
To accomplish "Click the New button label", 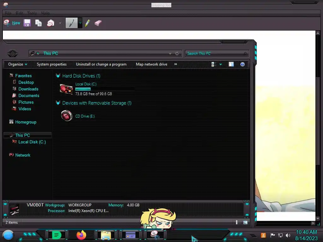I will 16,23.
